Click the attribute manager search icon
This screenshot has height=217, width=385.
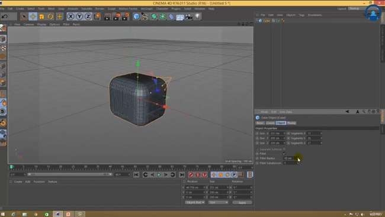[x=364, y=112]
